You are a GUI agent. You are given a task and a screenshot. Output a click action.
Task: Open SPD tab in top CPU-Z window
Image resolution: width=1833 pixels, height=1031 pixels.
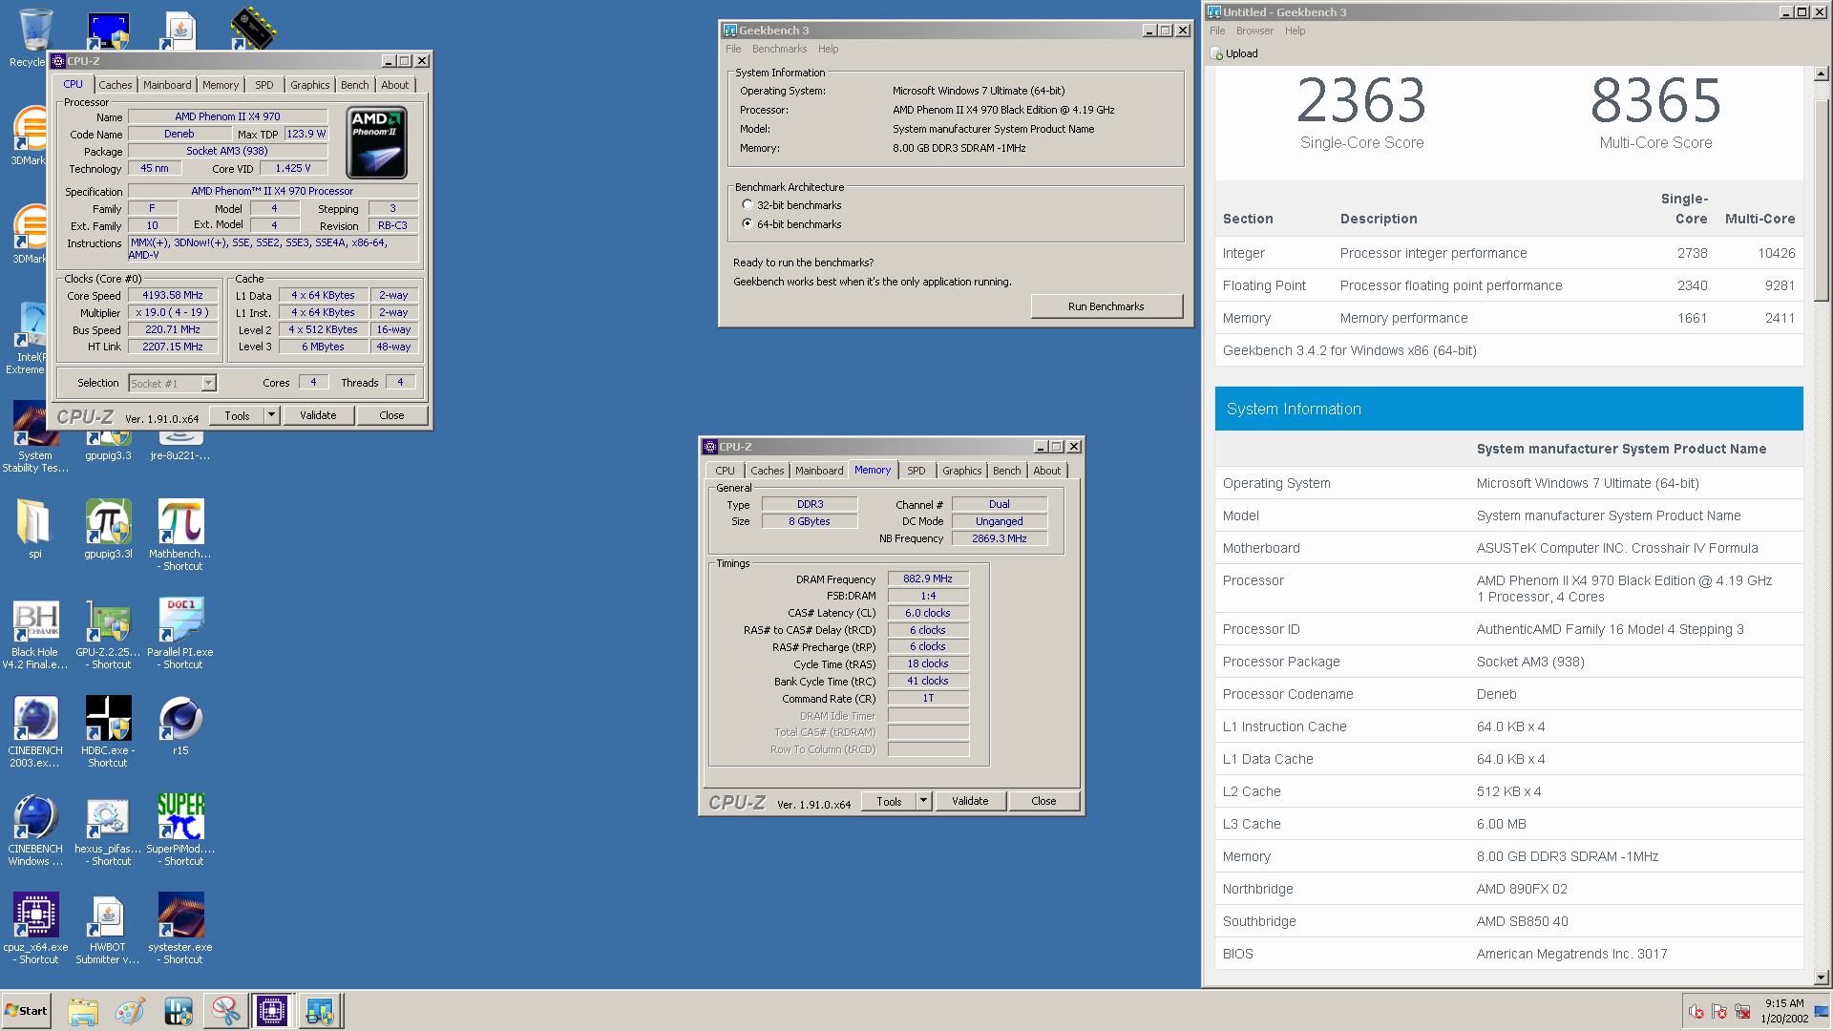264,85
